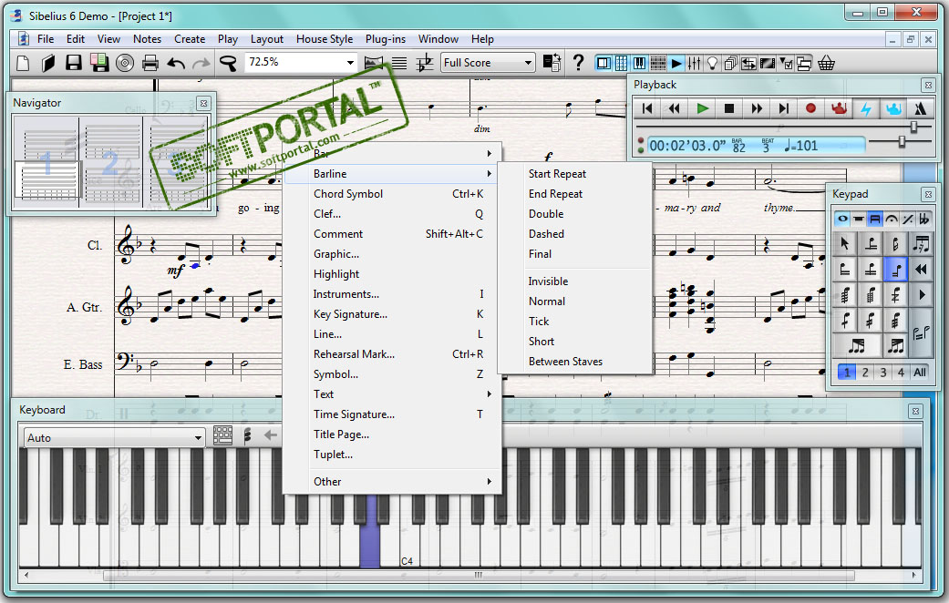The width and height of the screenshot is (949, 603).
Task: Stop playback with the square stop button
Action: click(729, 108)
